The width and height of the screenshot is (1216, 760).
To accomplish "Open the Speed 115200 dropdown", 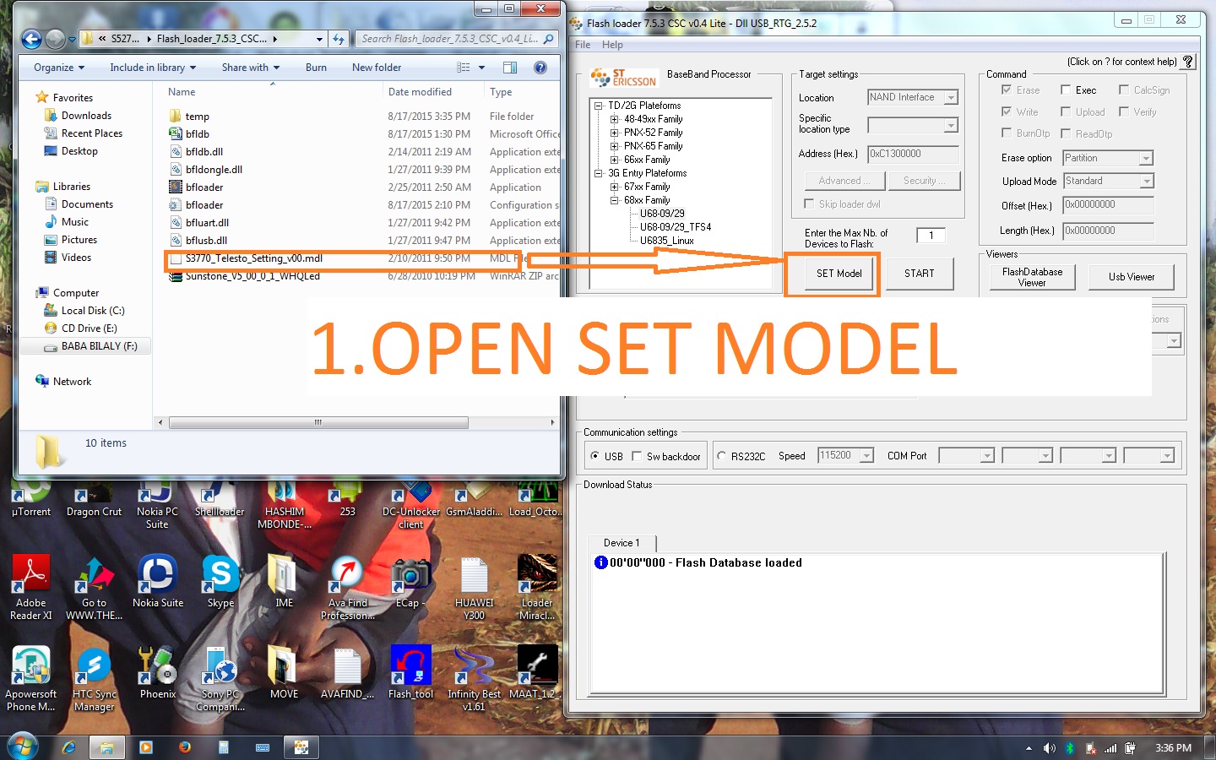I will pos(866,456).
